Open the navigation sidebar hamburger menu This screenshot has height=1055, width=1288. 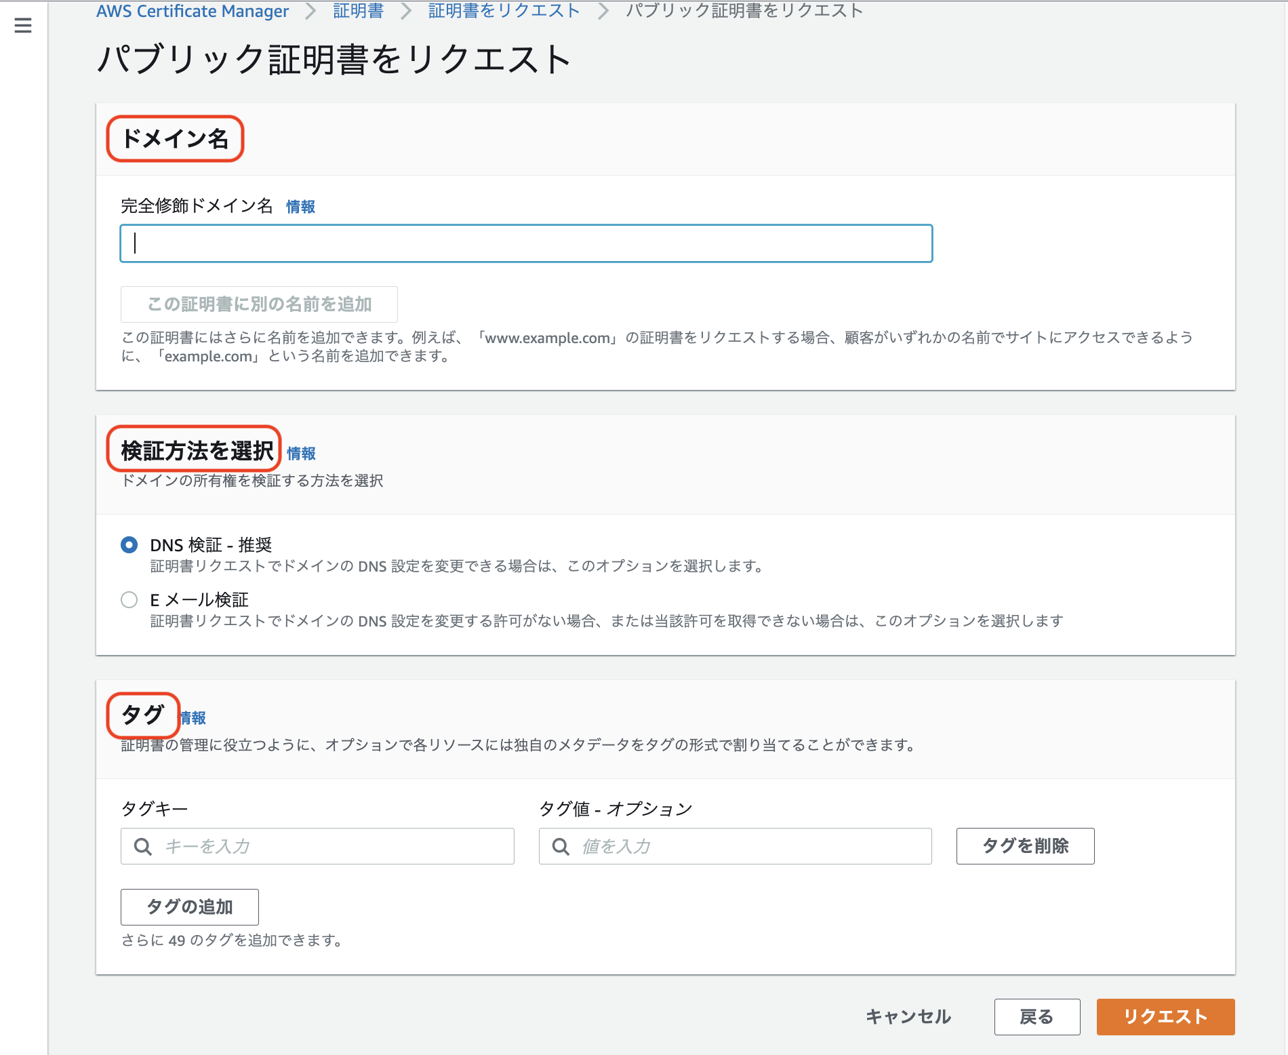pyautogui.click(x=22, y=24)
